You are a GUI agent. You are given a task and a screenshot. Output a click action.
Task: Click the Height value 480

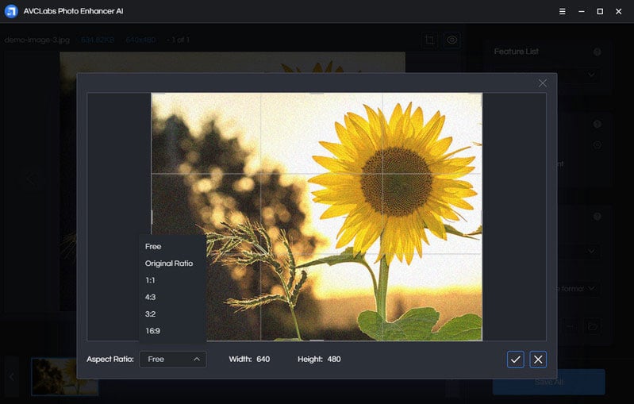(x=334, y=359)
